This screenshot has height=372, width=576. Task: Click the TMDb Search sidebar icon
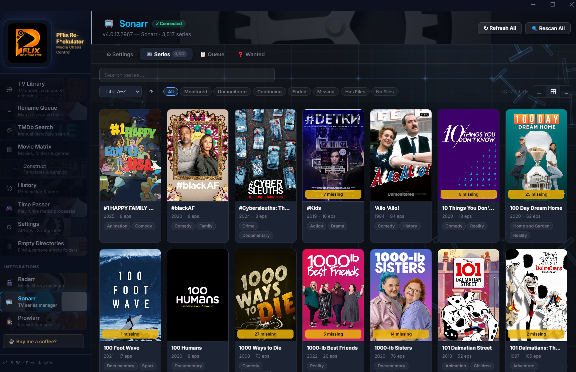[x=9, y=130]
